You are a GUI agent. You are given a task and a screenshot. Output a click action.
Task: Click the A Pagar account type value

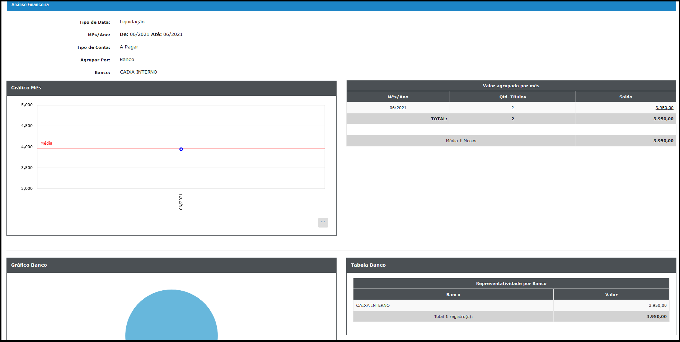click(x=129, y=47)
